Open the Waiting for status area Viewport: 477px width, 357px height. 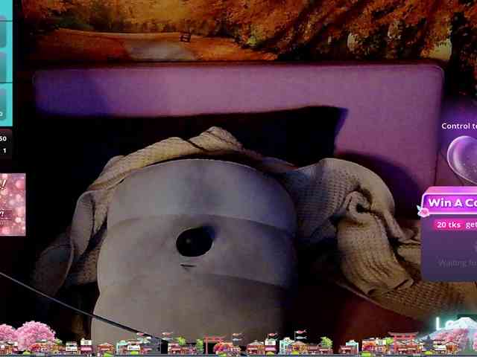[456, 263]
